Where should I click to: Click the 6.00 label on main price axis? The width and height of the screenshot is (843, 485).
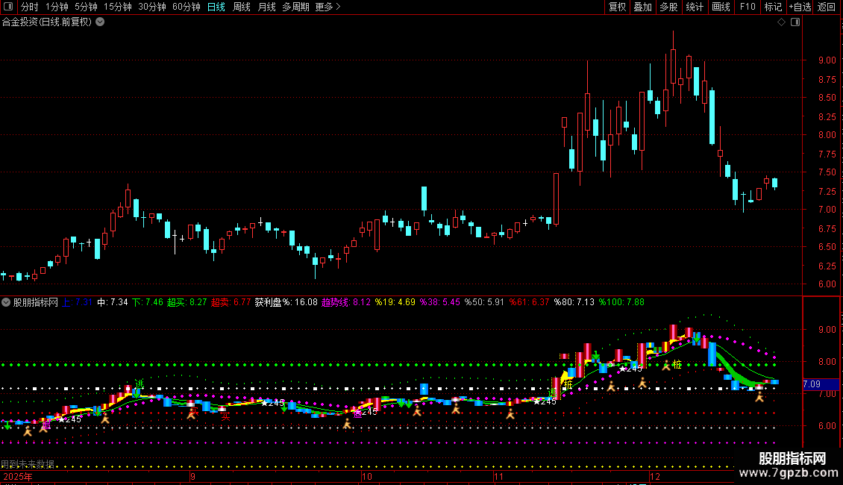click(x=827, y=284)
